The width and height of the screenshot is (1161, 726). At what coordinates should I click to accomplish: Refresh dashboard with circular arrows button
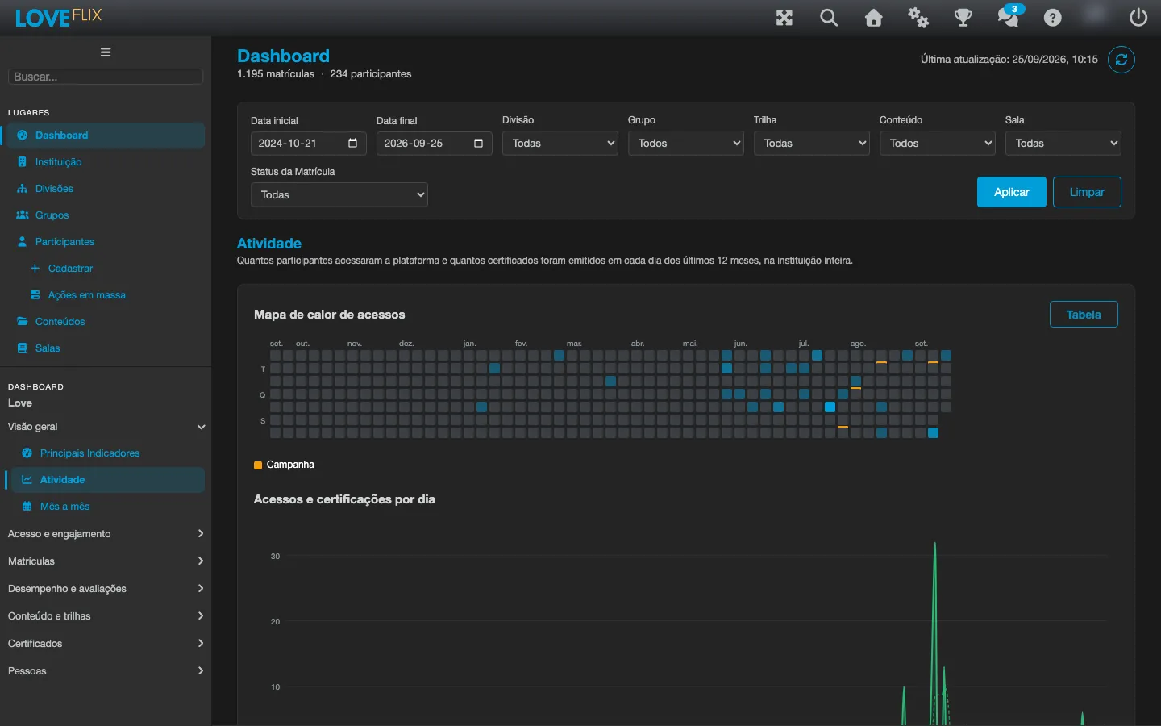click(x=1121, y=60)
